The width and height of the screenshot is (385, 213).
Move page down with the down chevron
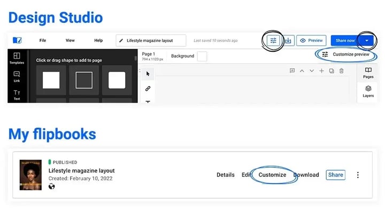pos(312,71)
